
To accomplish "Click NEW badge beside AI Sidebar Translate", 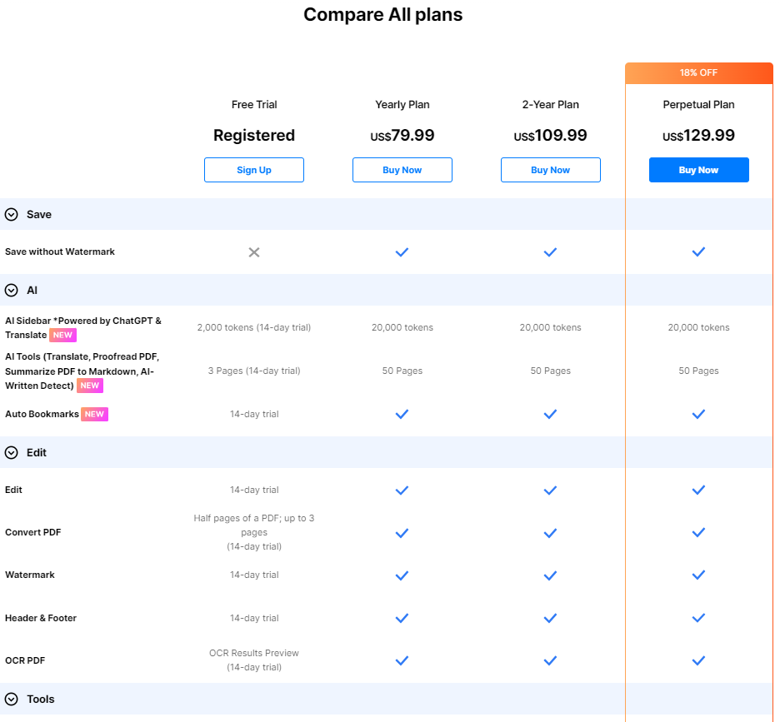I will click(x=62, y=335).
